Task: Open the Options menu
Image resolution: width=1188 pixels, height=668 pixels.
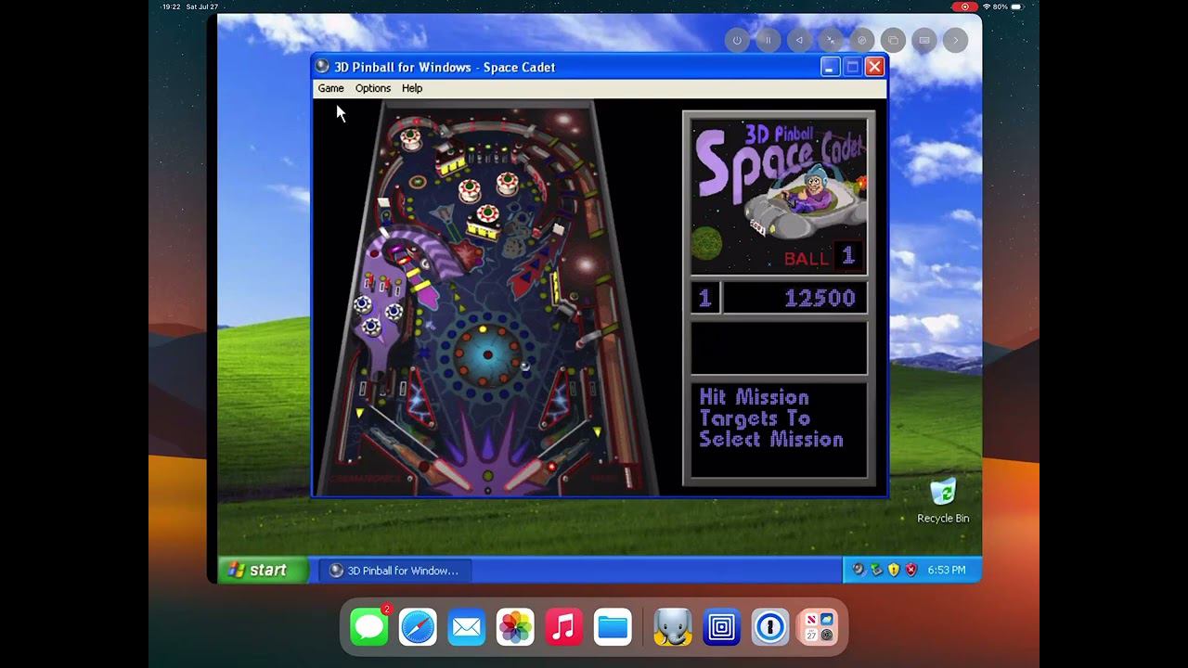Action: pos(373,88)
